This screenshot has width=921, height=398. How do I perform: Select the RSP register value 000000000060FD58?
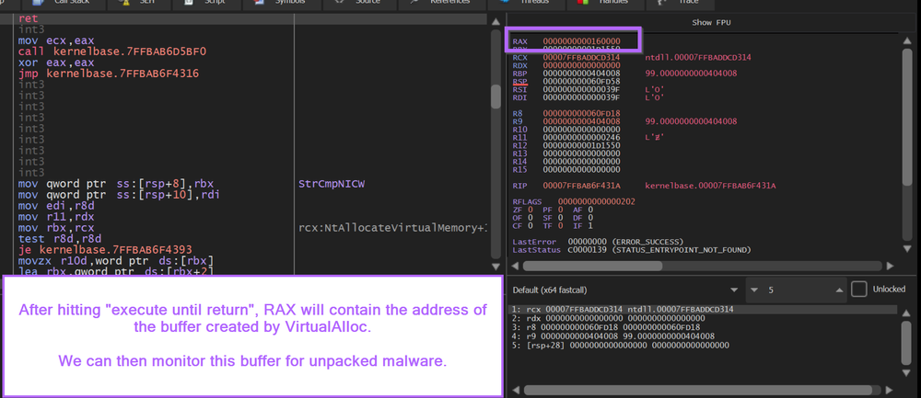581,82
